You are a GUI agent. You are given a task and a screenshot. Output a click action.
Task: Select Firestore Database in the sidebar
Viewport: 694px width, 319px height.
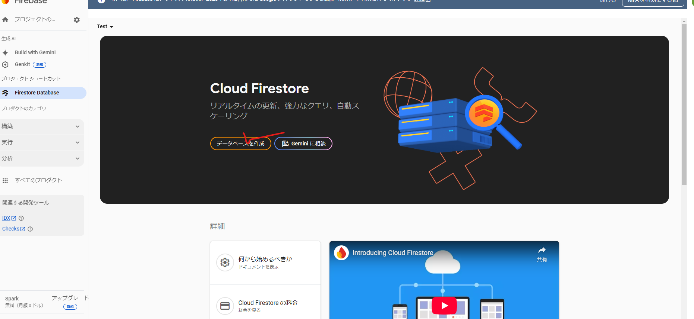tap(43, 93)
